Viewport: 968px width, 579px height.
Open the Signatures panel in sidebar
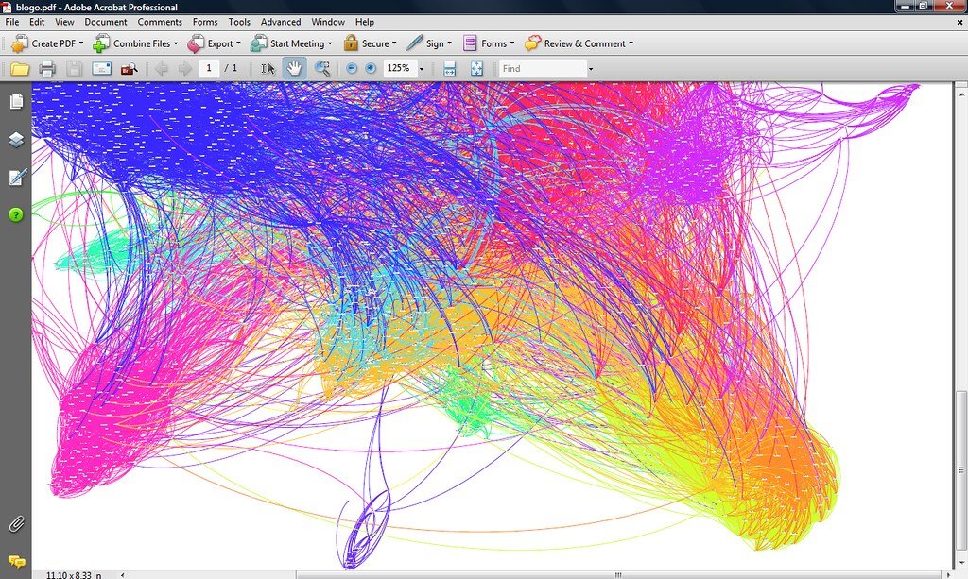coord(16,178)
